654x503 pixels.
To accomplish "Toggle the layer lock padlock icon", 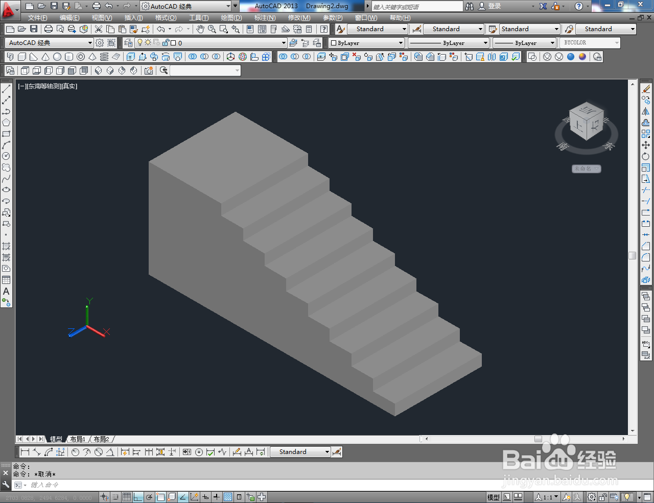I will (x=166, y=43).
